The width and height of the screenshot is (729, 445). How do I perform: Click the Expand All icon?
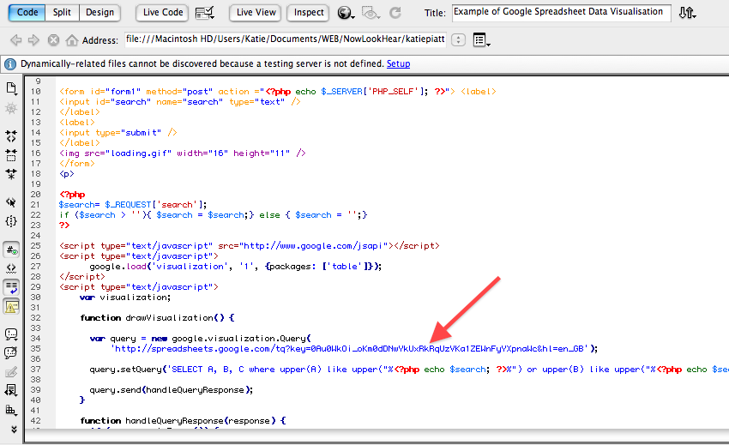click(x=11, y=174)
